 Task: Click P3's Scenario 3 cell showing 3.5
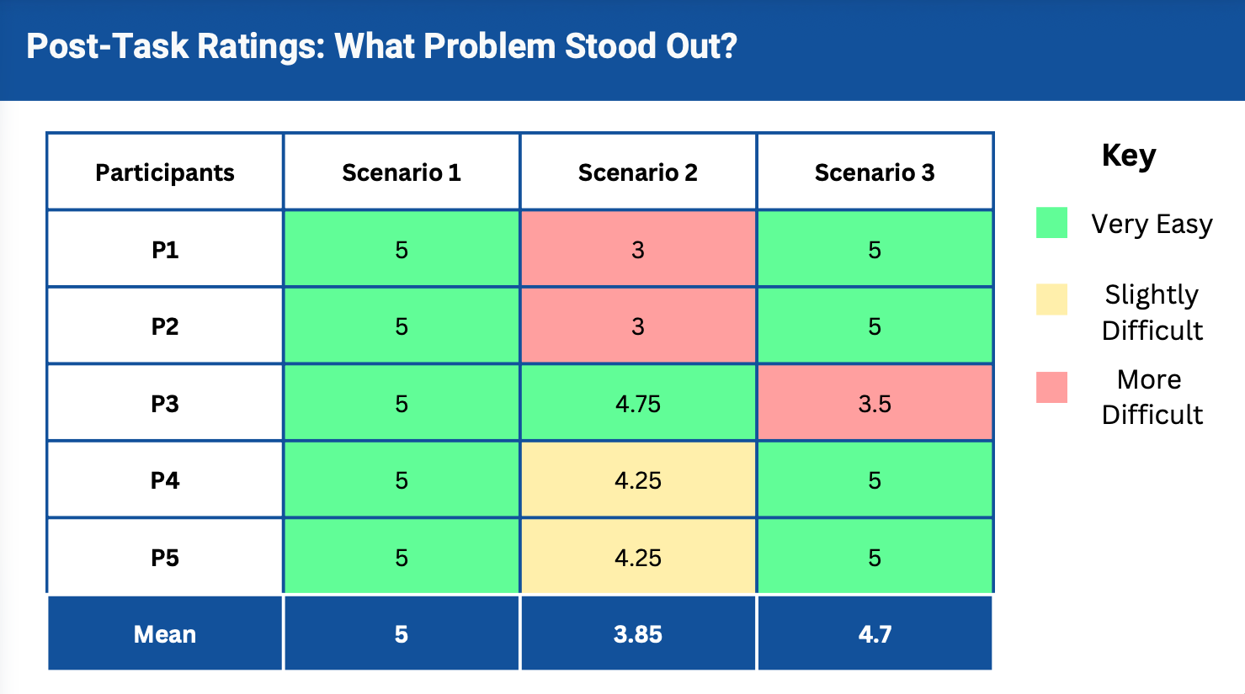(875, 404)
